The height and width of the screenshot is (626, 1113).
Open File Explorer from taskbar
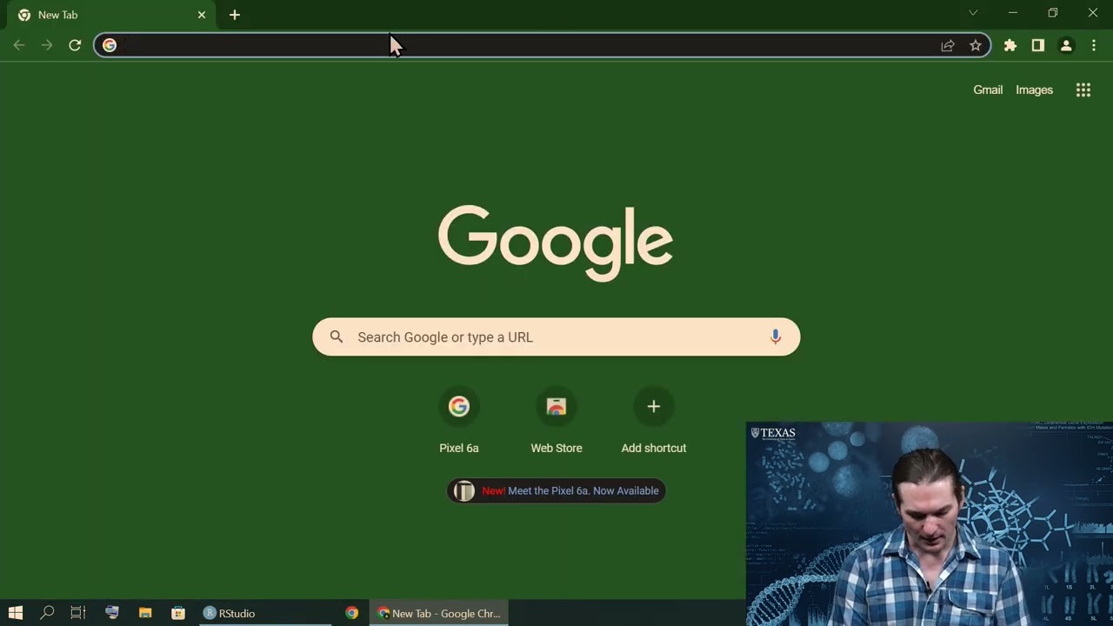click(145, 613)
